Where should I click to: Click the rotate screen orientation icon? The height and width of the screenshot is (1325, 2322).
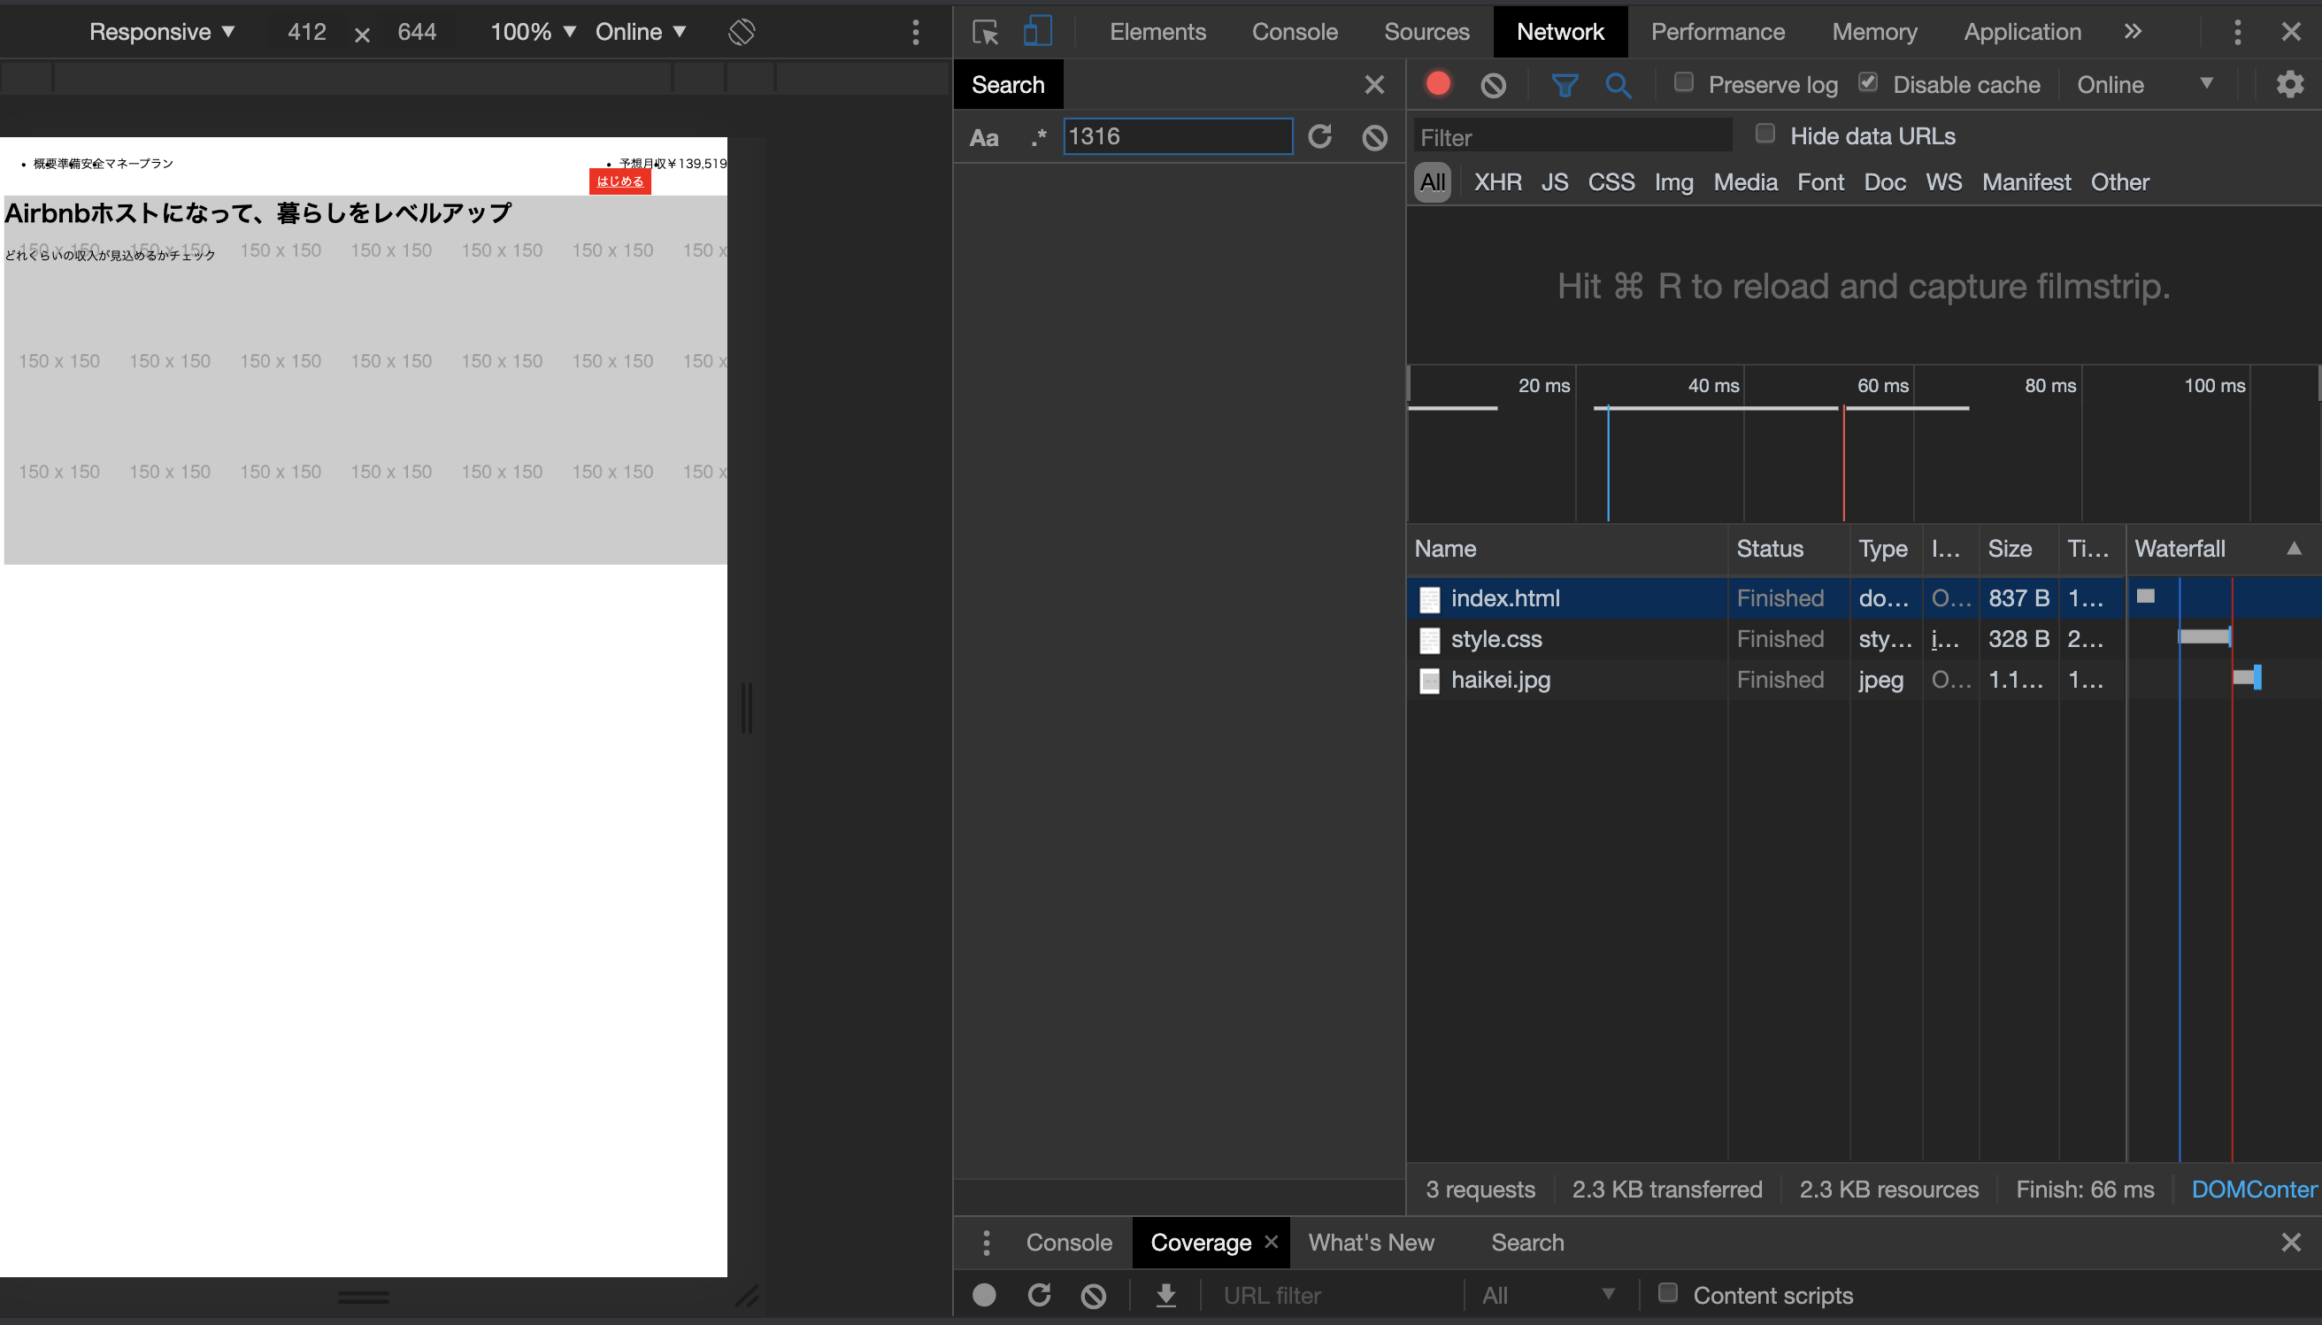pyautogui.click(x=742, y=32)
